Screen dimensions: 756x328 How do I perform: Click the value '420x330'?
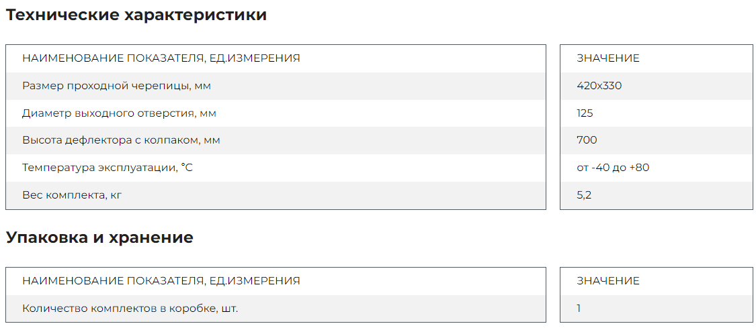(599, 86)
